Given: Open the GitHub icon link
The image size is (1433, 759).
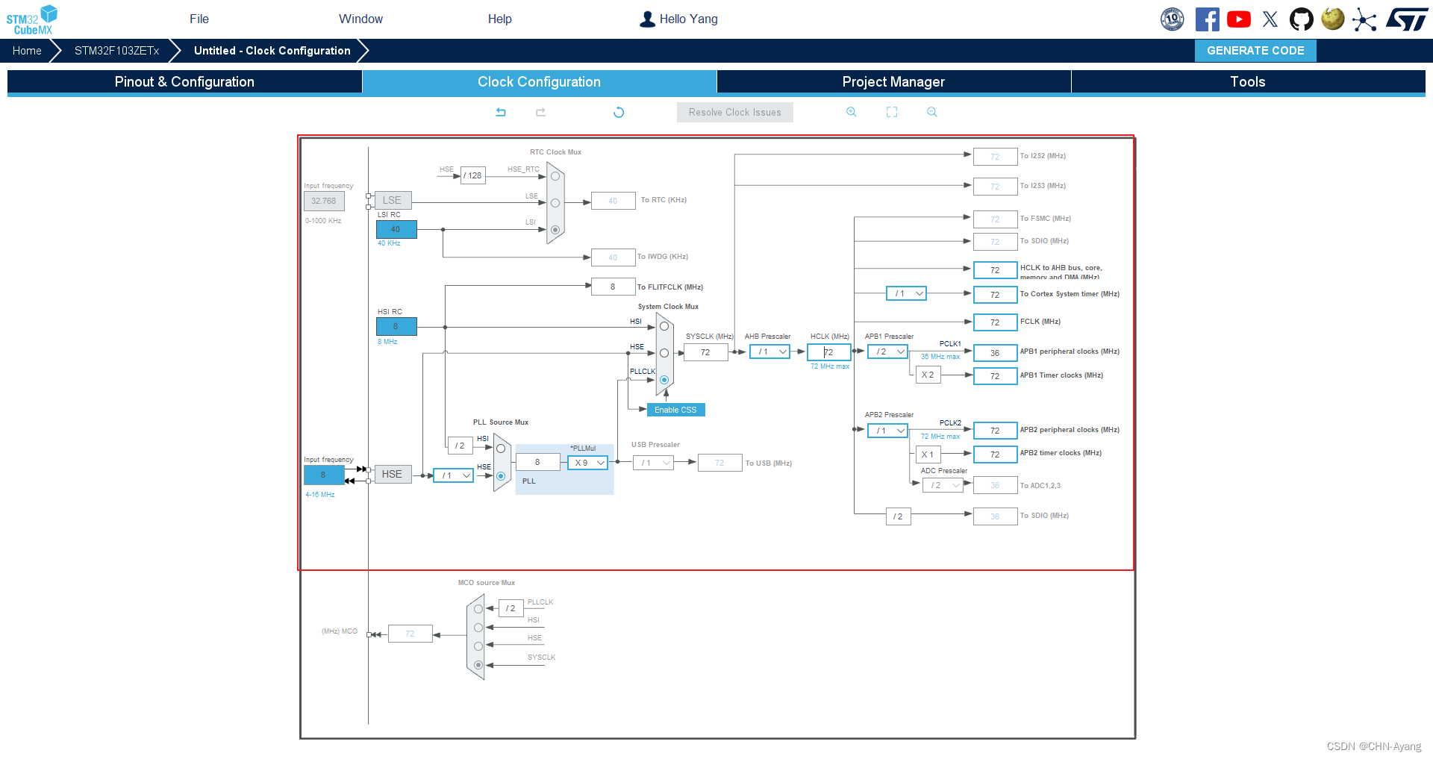Looking at the screenshot, I should (1302, 19).
